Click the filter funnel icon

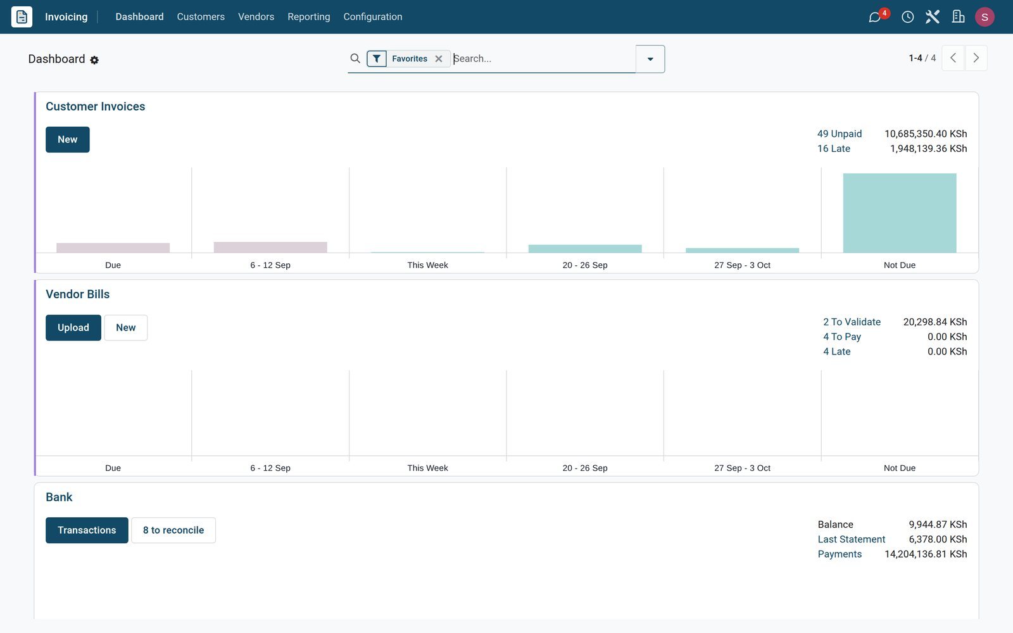click(x=377, y=59)
